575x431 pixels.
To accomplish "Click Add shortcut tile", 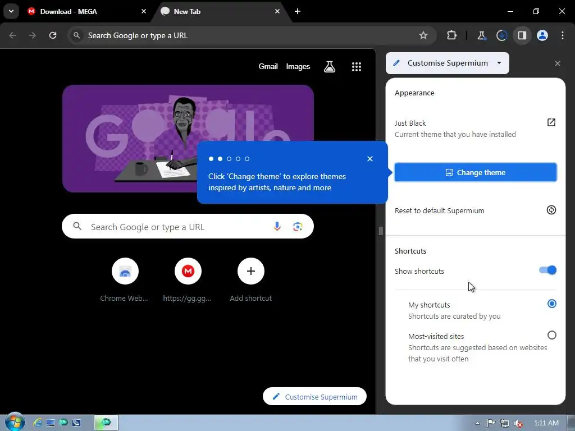I will (x=251, y=281).
